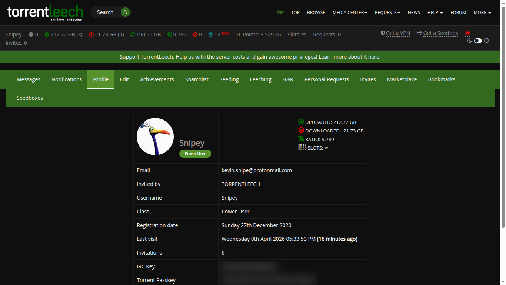
Task: Click the red logout icon
Action: [467, 33]
